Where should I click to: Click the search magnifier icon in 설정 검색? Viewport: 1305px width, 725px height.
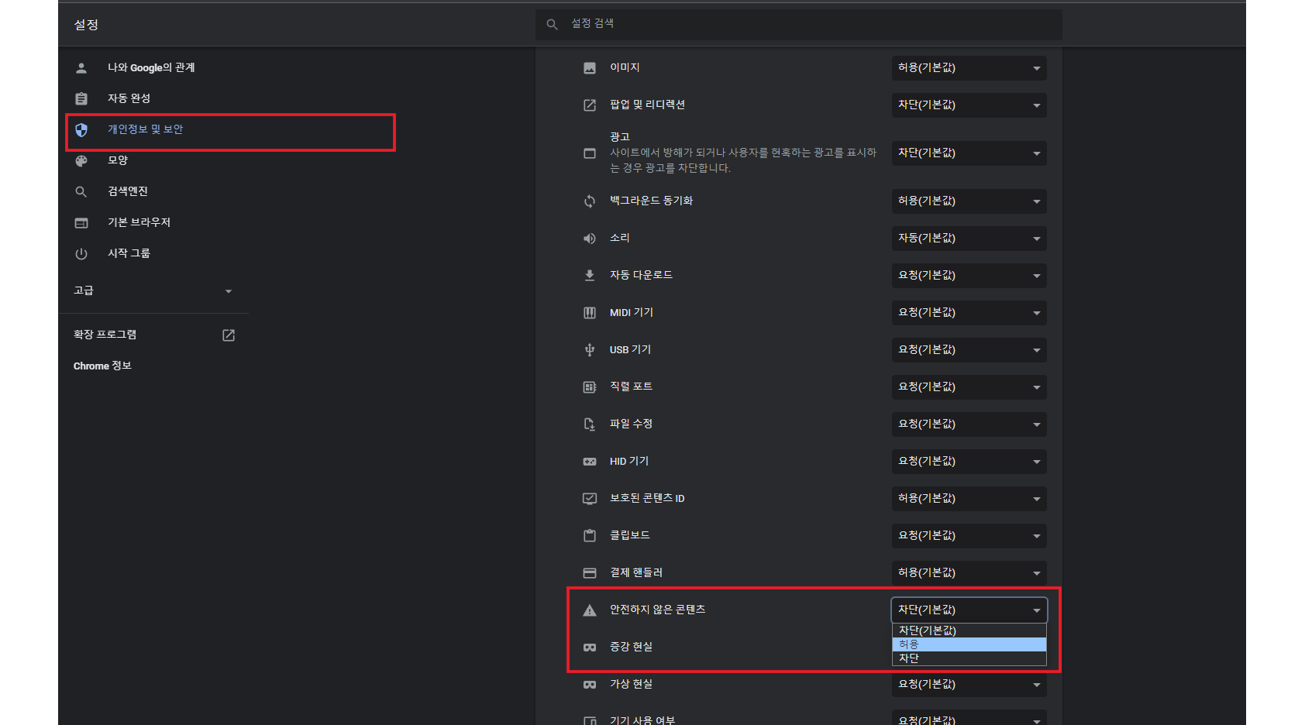[x=553, y=25]
